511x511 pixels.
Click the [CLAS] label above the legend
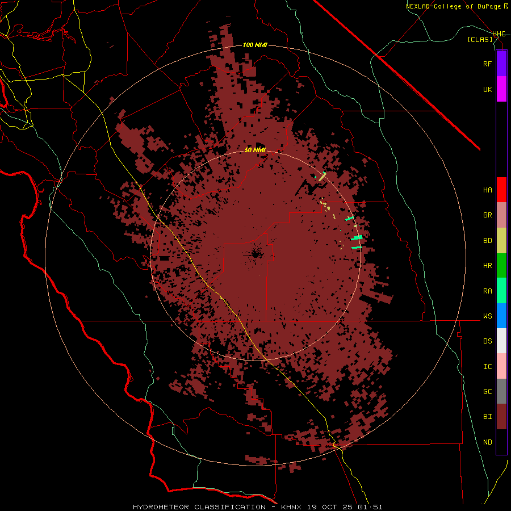coord(480,39)
